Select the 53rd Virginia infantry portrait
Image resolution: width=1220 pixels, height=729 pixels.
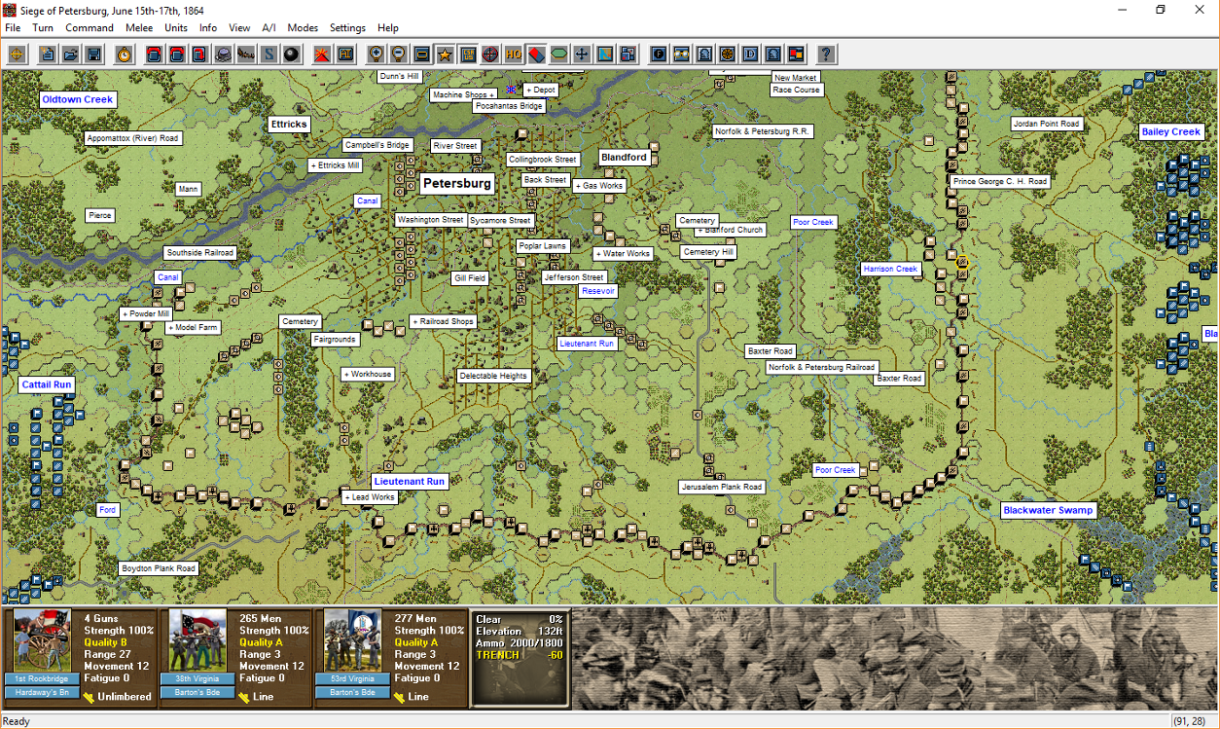point(352,640)
